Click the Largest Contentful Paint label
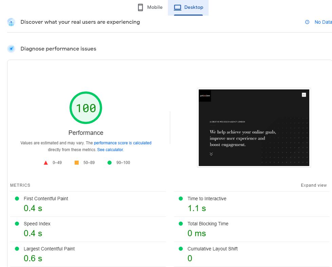This screenshot has height=267, width=332. click(x=49, y=249)
